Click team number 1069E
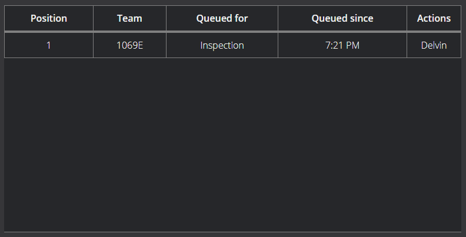466x237 pixels. (x=129, y=45)
